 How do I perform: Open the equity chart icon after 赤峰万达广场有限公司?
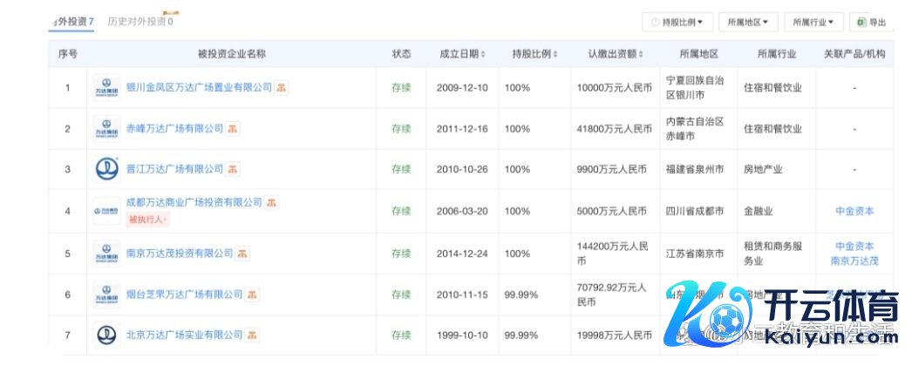[x=233, y=129]
